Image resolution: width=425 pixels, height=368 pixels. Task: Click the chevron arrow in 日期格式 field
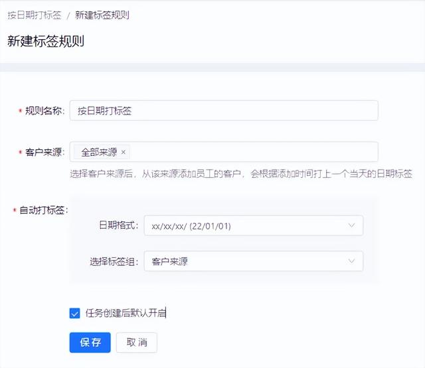351,225
